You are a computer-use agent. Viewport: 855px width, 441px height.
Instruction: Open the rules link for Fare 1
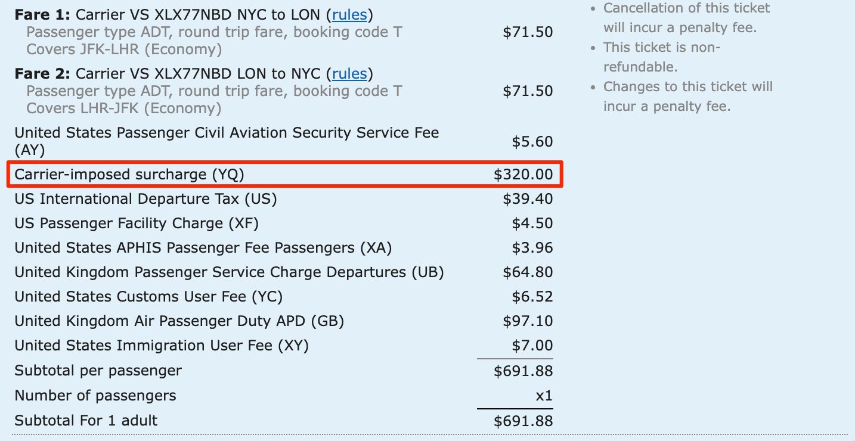[x=350, y=15]
